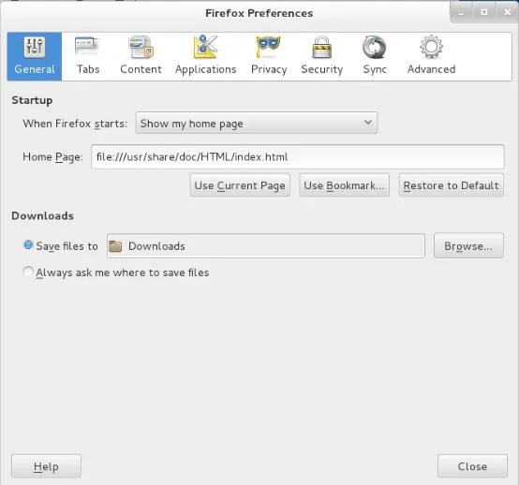This screenshot has height=485, width=519.
Task: Expand the When Firefox starts dropdown
Action: point(257,123)
